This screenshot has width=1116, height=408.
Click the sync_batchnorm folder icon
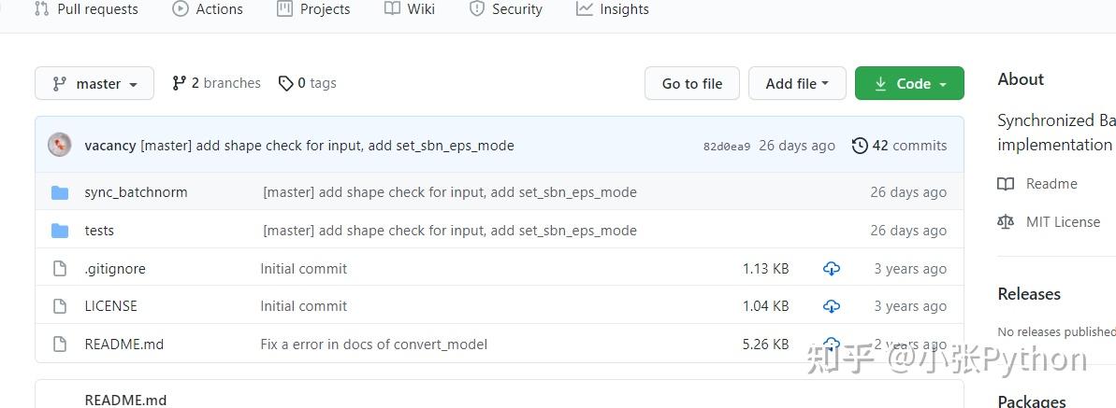coord(60,192)
